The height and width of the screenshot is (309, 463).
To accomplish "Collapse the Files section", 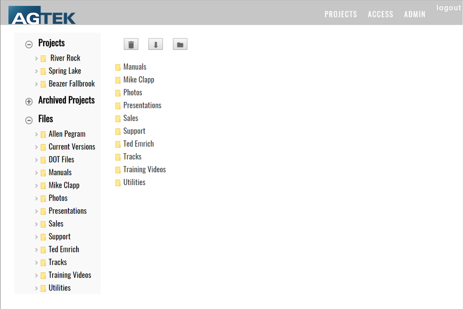I will point(29,120).
